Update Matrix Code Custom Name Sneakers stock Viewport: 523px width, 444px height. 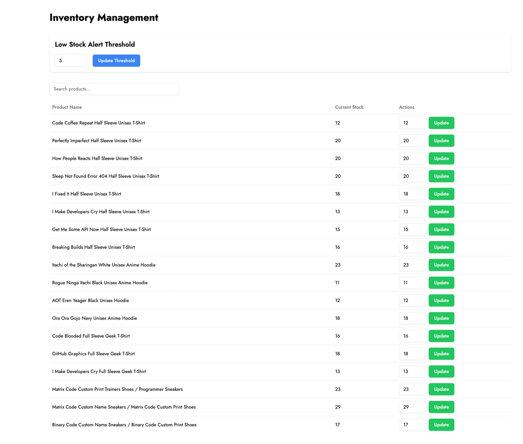(x=441, y=407)
